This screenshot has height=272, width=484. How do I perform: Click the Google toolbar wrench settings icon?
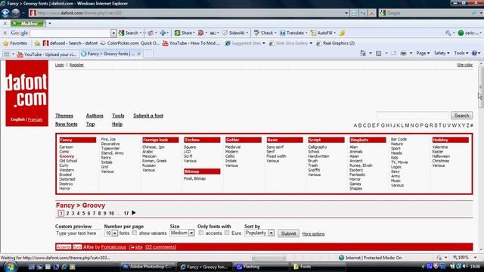pyautogui.click(x=448, y=32)
